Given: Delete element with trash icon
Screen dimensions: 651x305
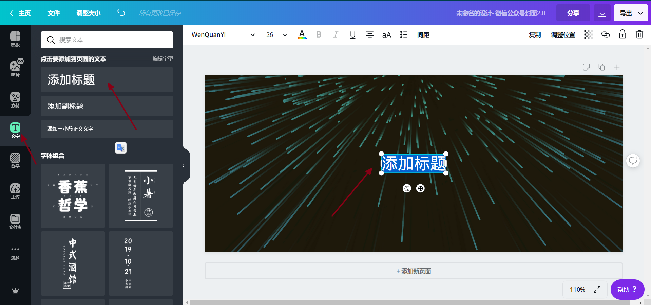Looking at the screenshot, I should [639, 34].
